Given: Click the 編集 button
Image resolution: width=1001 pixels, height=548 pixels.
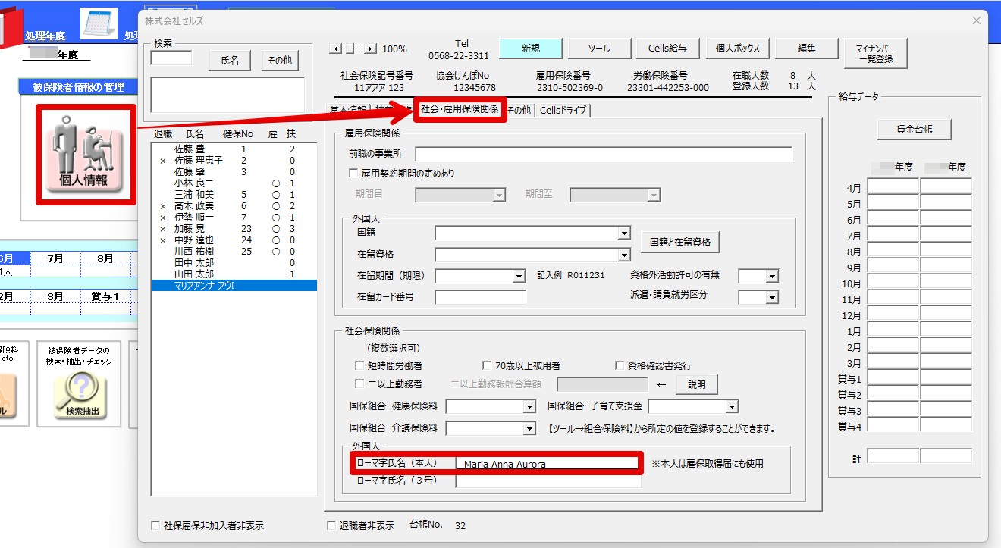Looking at the screenshot, I should point(806,49).
